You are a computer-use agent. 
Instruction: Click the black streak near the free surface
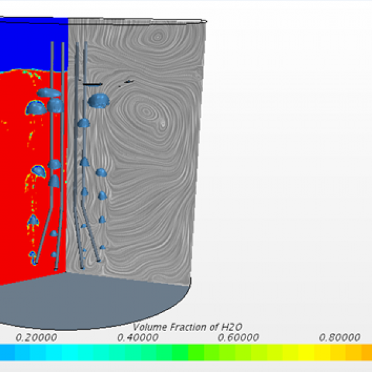click(92, 84)
